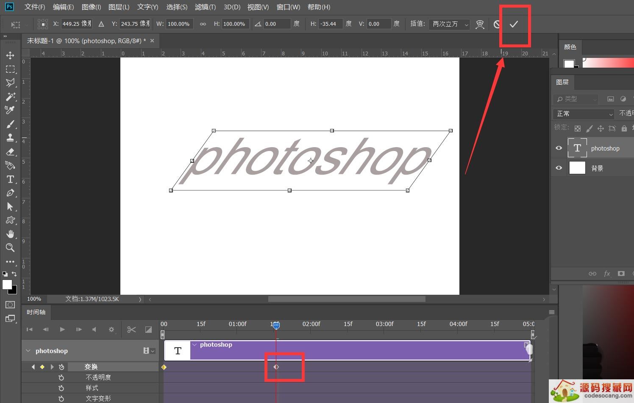Click the foreground color swatch in toolbox

[7, 285]
